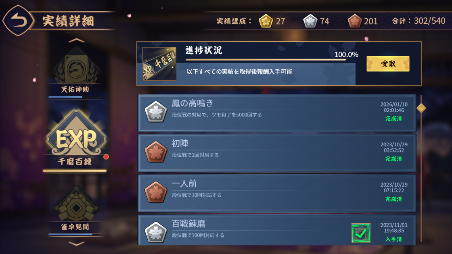This screenshot has height=254, width=452.
Task: Click the green checked reward box
Action: pos(361,233)
